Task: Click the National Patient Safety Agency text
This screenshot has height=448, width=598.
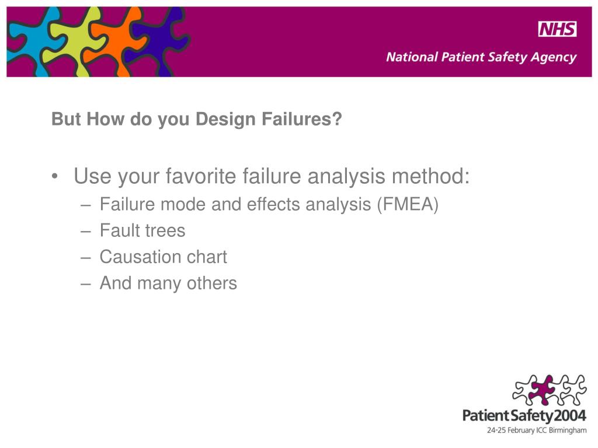Action: click(x=481, y=57)
